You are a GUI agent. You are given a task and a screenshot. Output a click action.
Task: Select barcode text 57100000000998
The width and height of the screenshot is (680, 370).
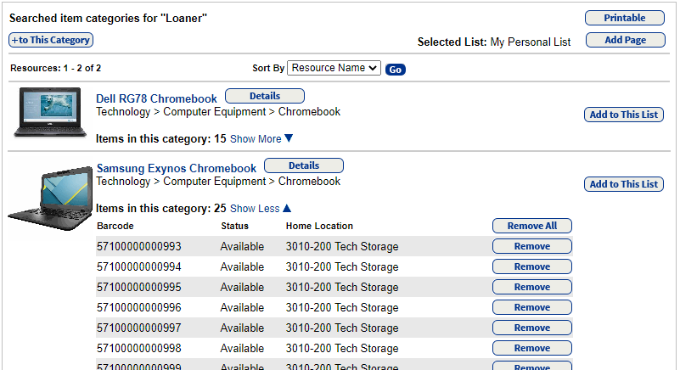[x=138, y=348]
